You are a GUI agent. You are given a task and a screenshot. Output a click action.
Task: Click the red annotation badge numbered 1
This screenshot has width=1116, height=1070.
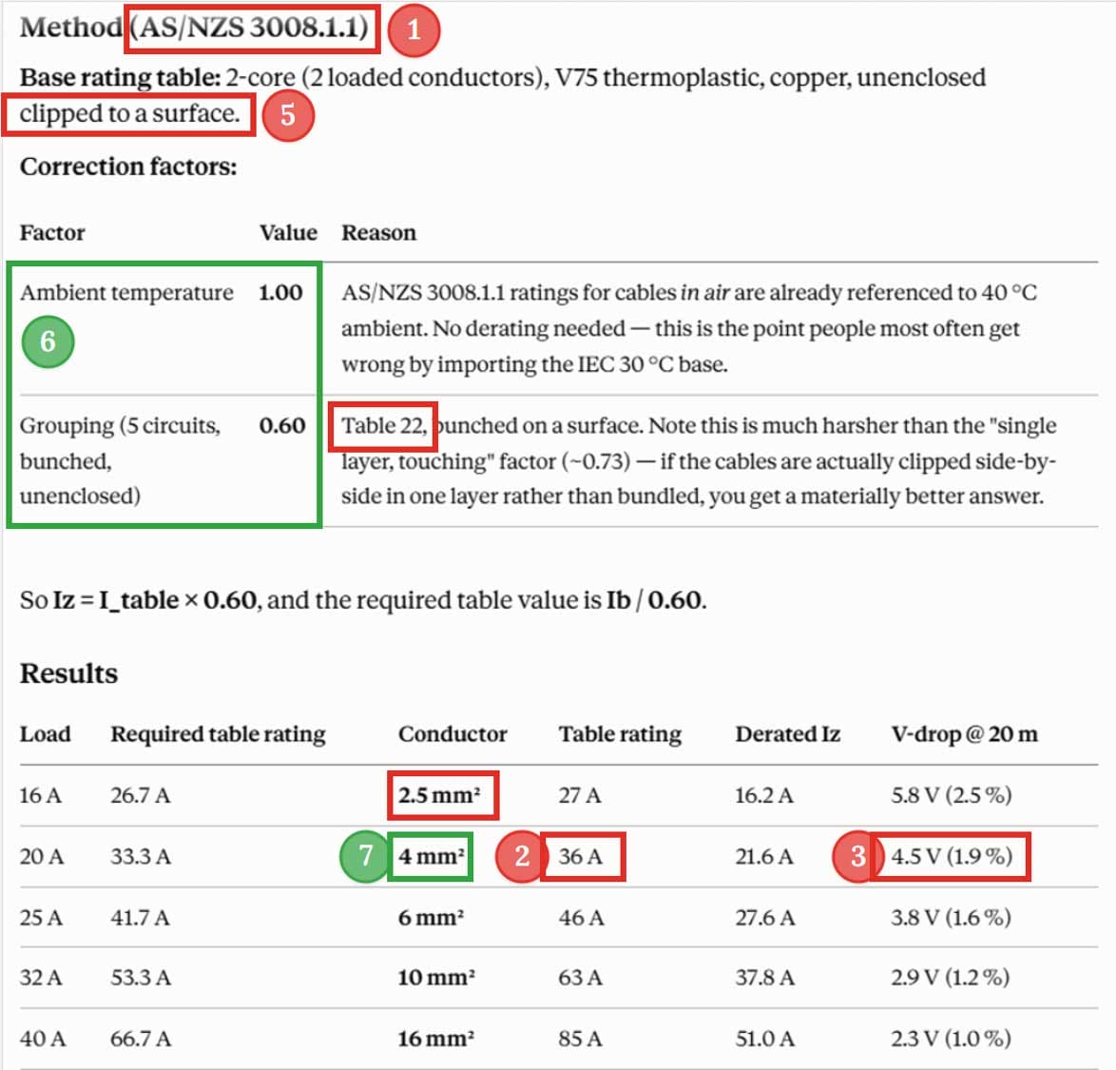[414, 29]
